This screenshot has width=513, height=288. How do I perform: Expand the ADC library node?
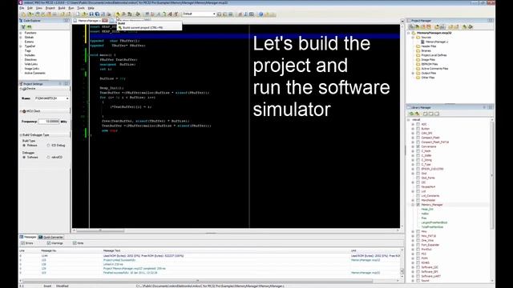click(413, 124)
